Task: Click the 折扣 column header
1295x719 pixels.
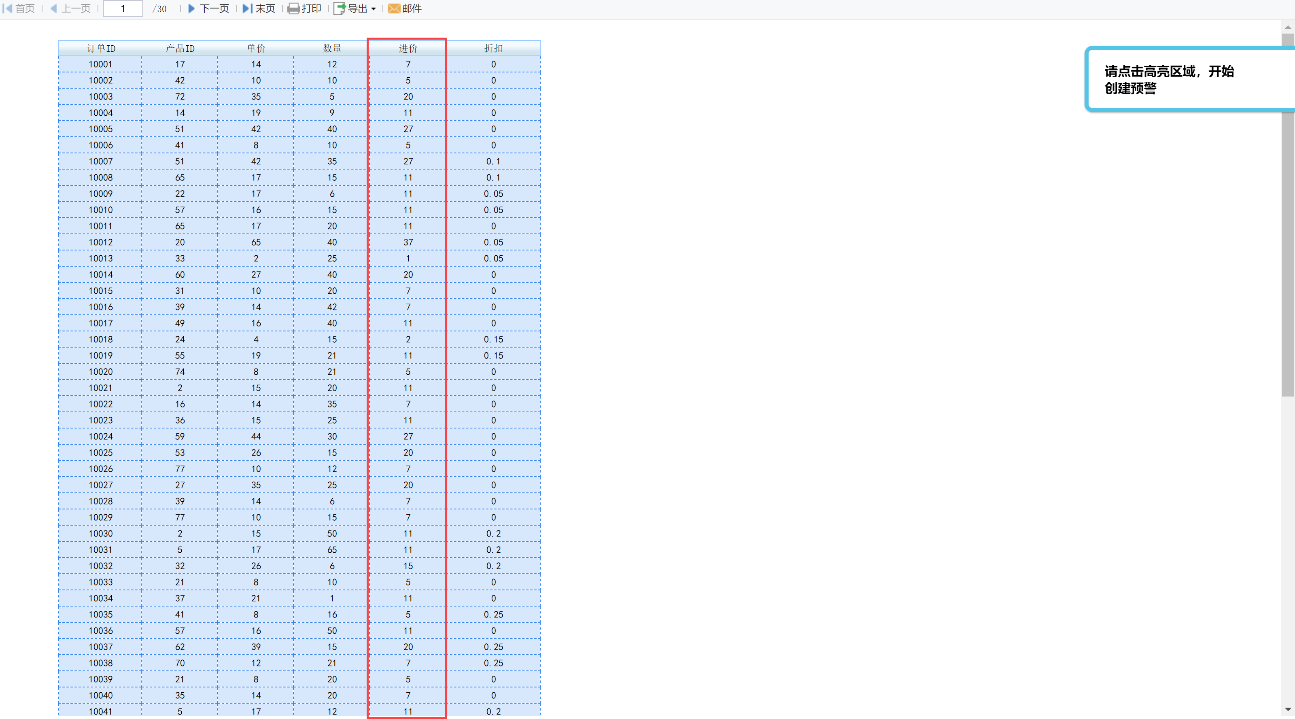Action: pos(493,48)
